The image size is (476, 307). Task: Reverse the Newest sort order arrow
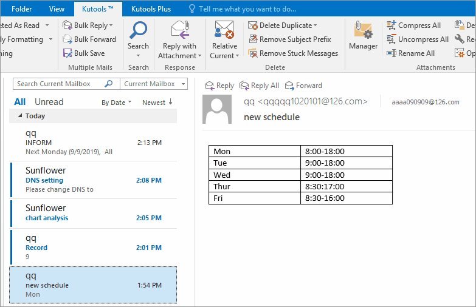tap(171, 102)
